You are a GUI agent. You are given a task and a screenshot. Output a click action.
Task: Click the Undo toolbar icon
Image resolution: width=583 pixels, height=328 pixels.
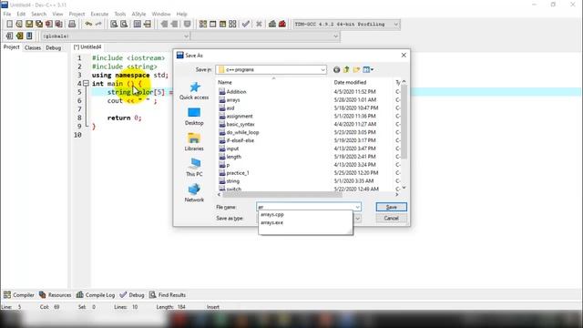88,25
